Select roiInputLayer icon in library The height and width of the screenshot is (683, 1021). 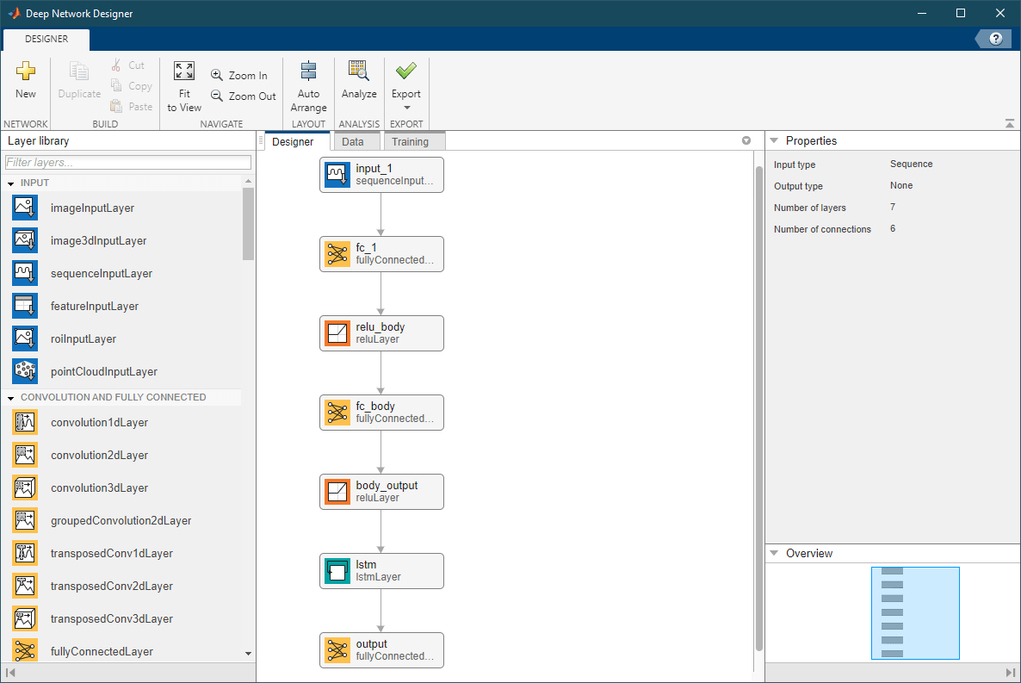(x=25, y=338)
